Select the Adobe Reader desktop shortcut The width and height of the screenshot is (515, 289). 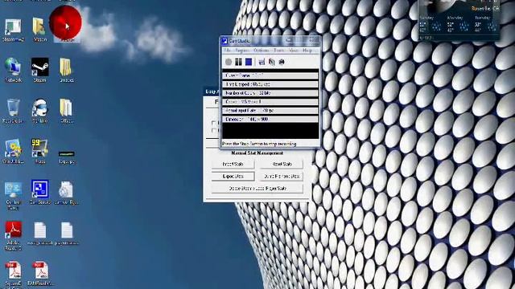(x=13, y=235)
